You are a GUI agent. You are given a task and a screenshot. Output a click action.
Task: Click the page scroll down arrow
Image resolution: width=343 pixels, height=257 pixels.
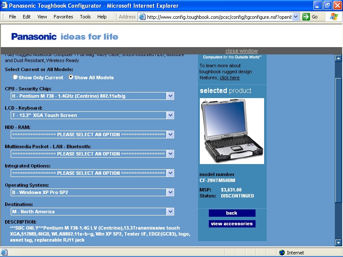click(x=338, y=243)
